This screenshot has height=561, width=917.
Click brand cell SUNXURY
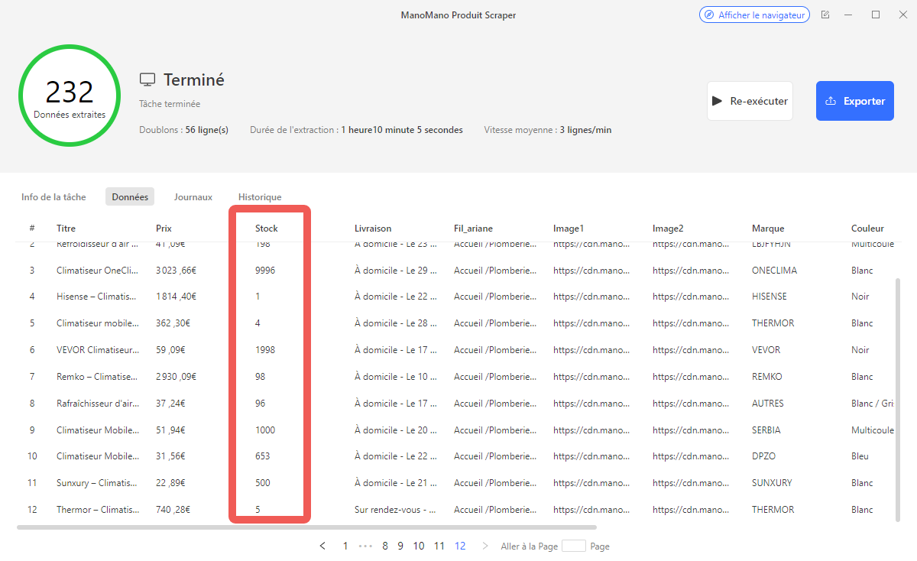[772, 483]
